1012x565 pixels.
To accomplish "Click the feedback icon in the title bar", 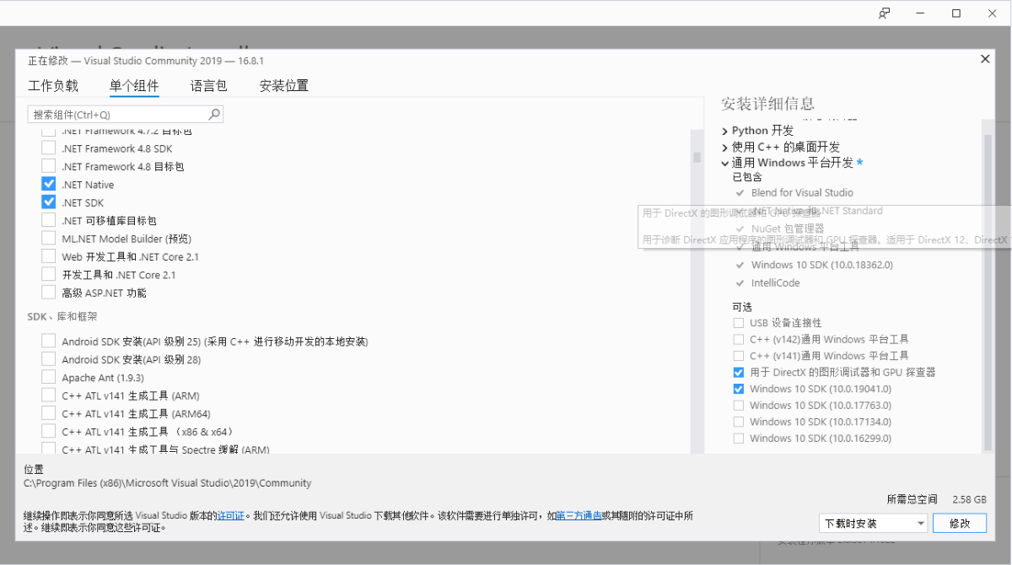I will click(x=885, y=13).
